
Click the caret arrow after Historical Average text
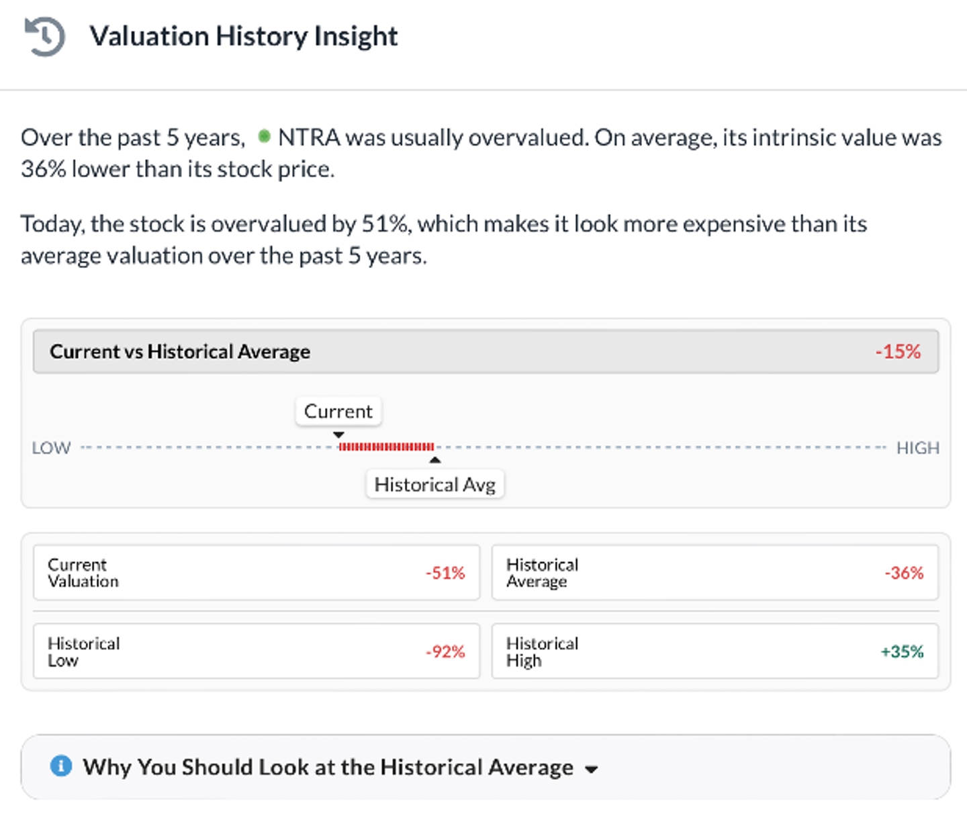click(x=591, y=770)
